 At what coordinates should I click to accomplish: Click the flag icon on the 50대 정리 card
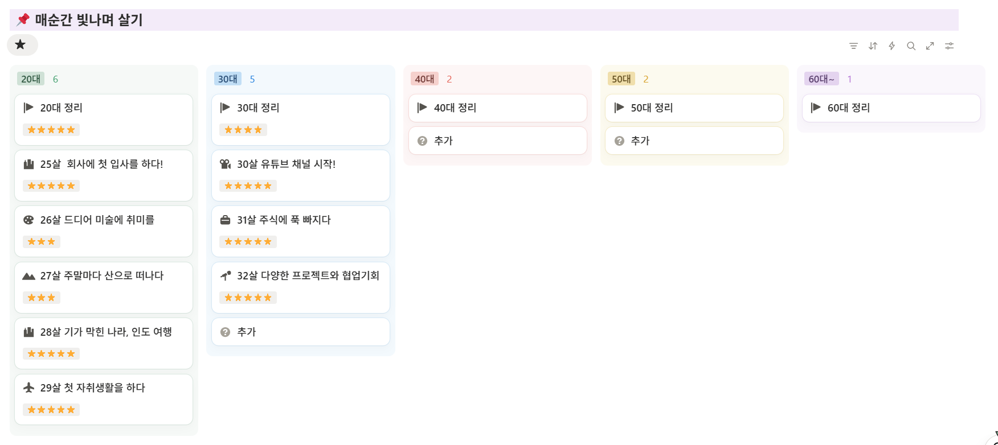619,108
